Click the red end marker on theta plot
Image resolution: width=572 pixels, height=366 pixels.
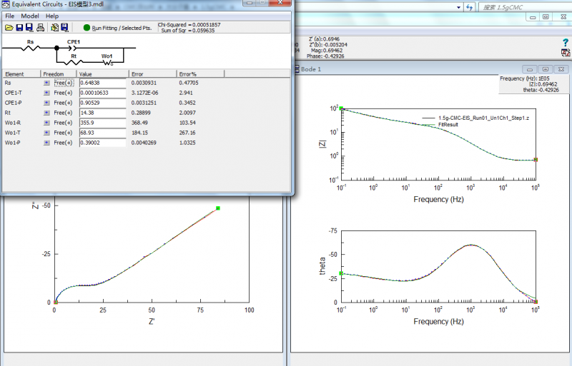[x=536, y=302]
